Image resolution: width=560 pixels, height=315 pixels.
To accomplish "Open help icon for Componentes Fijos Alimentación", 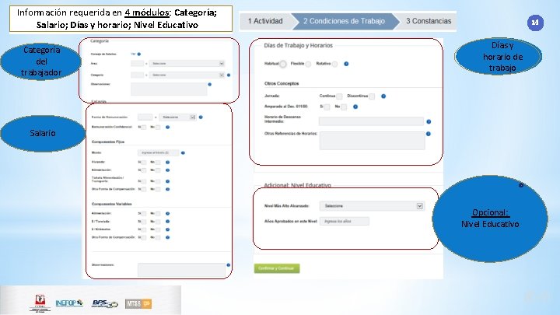I will point(167,170).
